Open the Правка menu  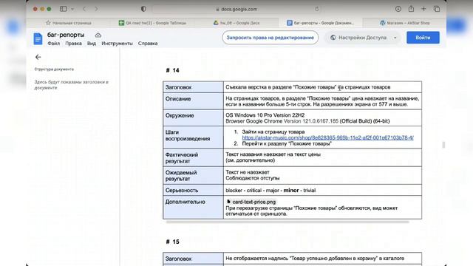(x=73, y=44)
